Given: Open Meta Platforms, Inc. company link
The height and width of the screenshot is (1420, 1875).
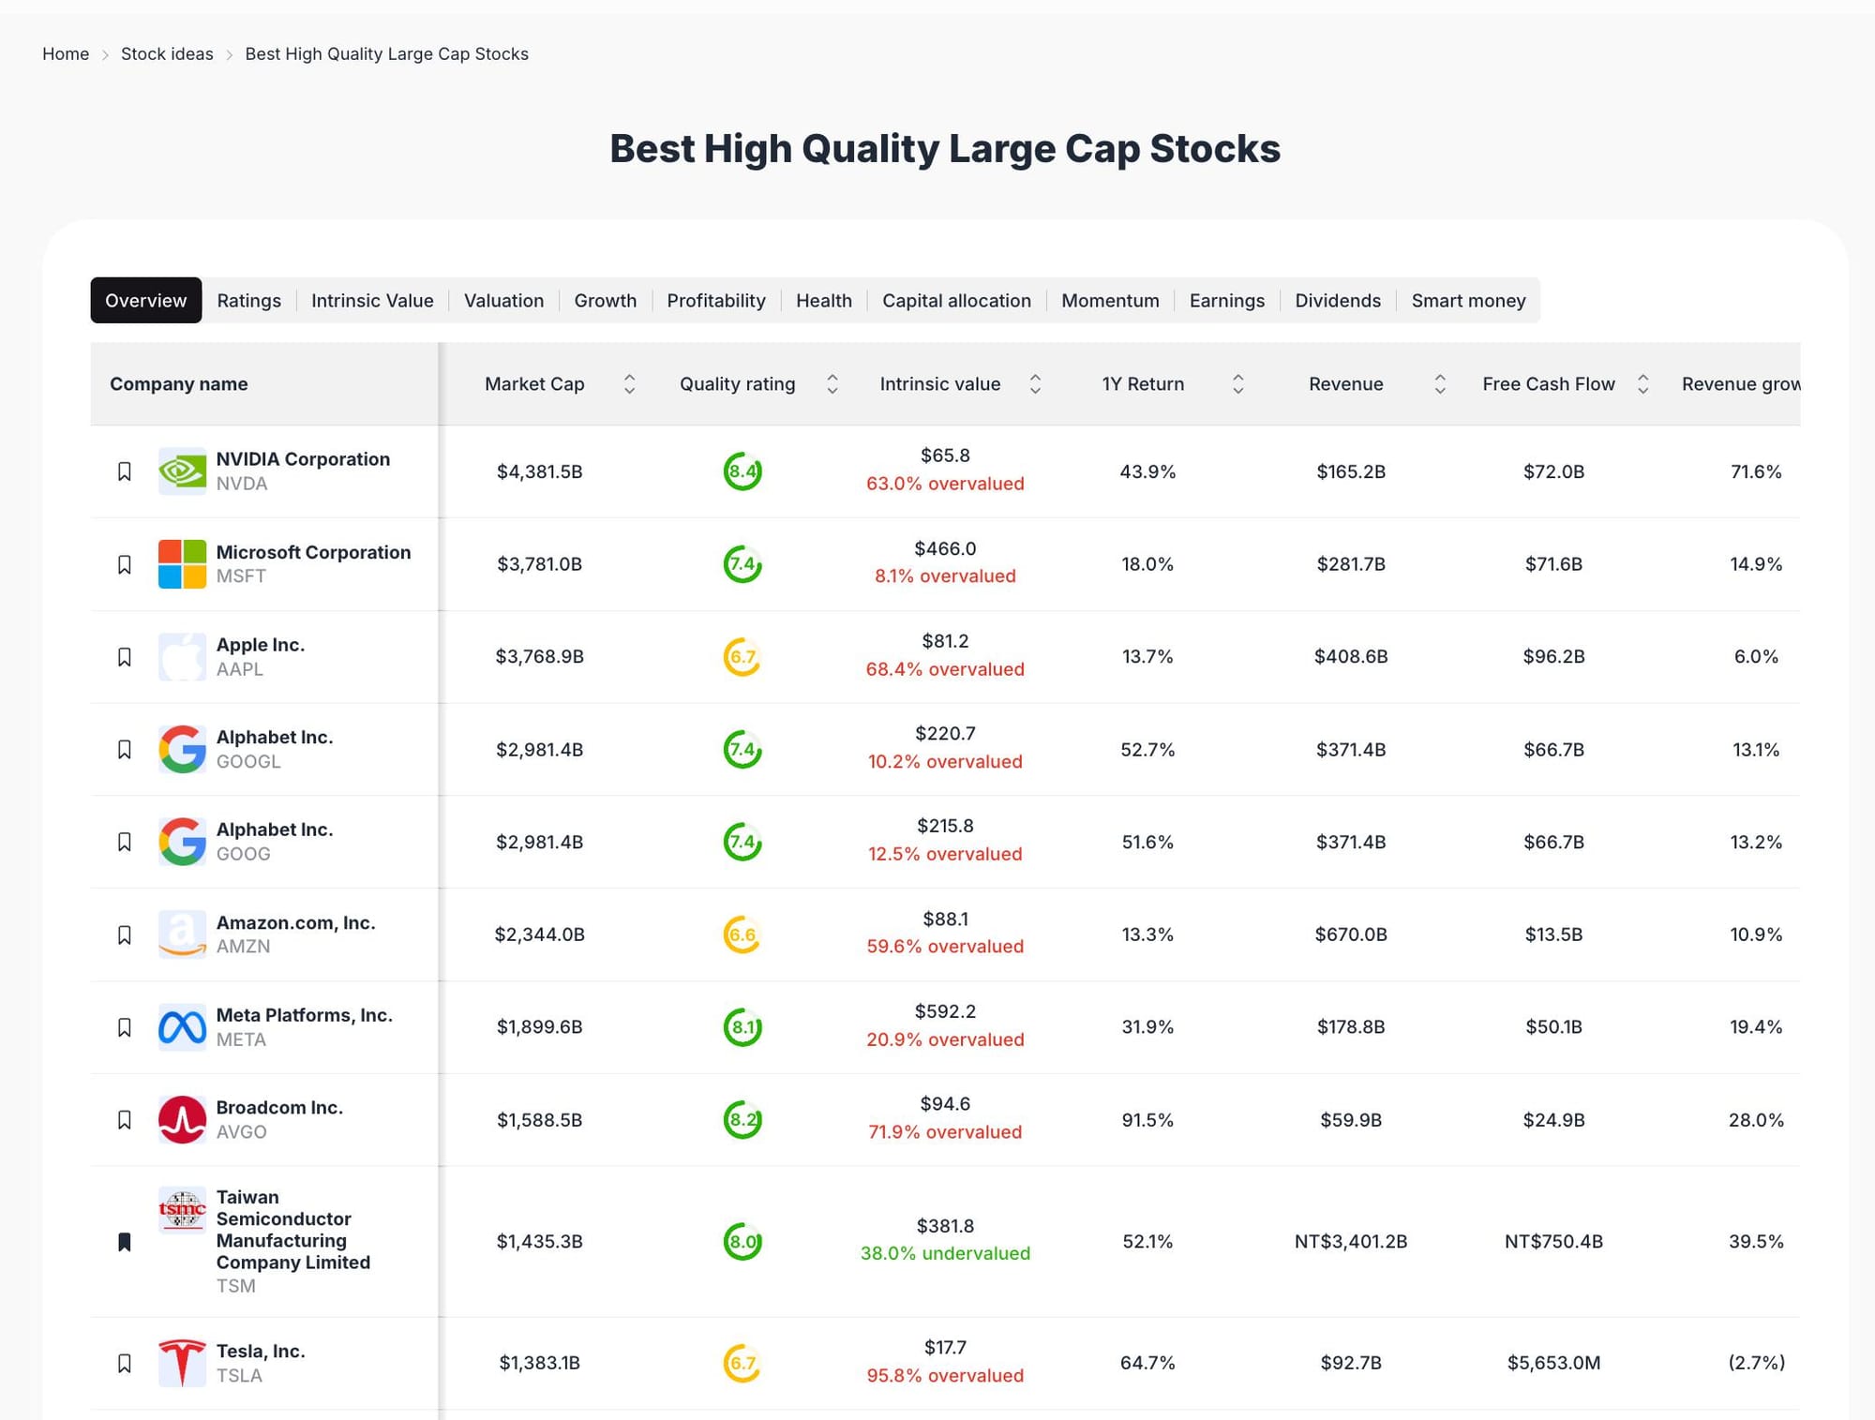Looking at the screenshot, I should click(x=304, y=1015).
